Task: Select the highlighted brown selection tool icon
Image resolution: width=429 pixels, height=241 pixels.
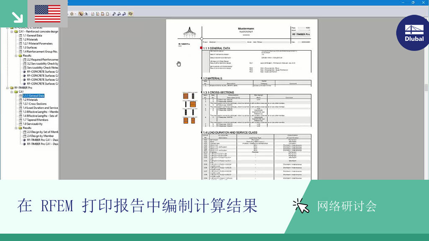Action: click(81, 14)
